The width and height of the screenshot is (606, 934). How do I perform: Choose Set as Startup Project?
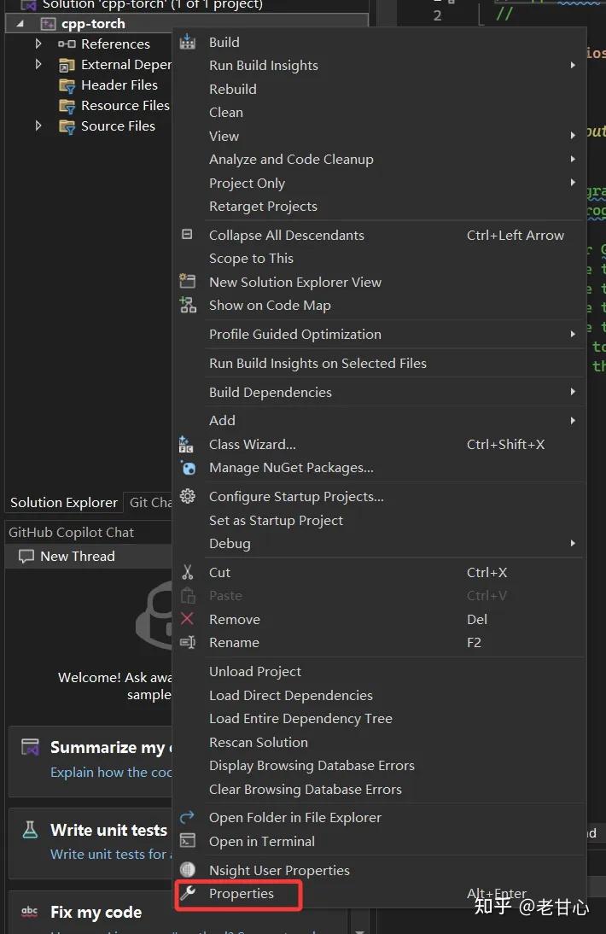click(x=276, y=520)
